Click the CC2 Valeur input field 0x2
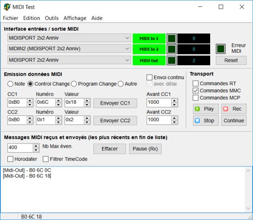The width and height of the screenshot is (253, 220). tap(74, 120)
